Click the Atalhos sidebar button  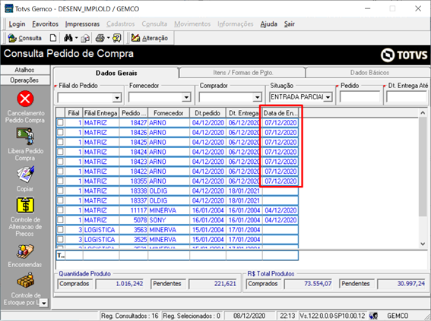(25, 70)
